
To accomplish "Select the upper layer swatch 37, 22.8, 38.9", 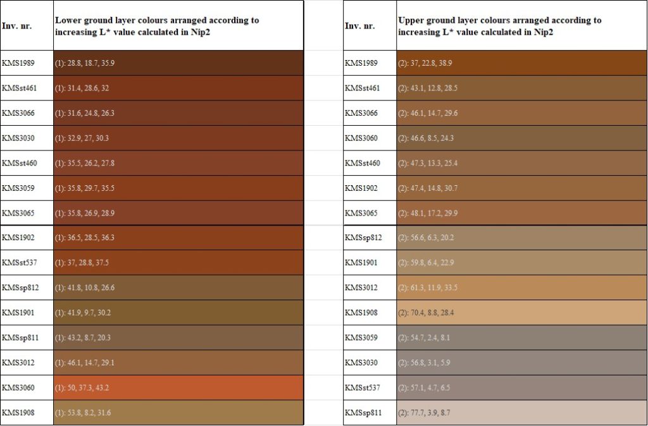I will [521, 63].
